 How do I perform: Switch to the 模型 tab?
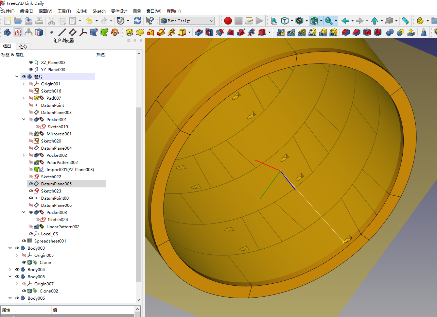(7, 47)
